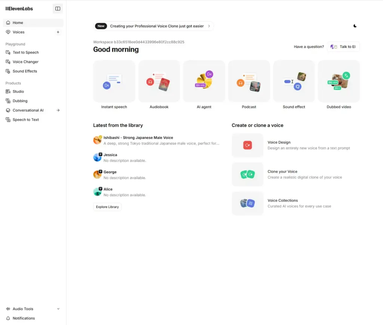Open Sound Effects in the sidebar
This screenshot has height=325, width=383.
pos(25,71)
